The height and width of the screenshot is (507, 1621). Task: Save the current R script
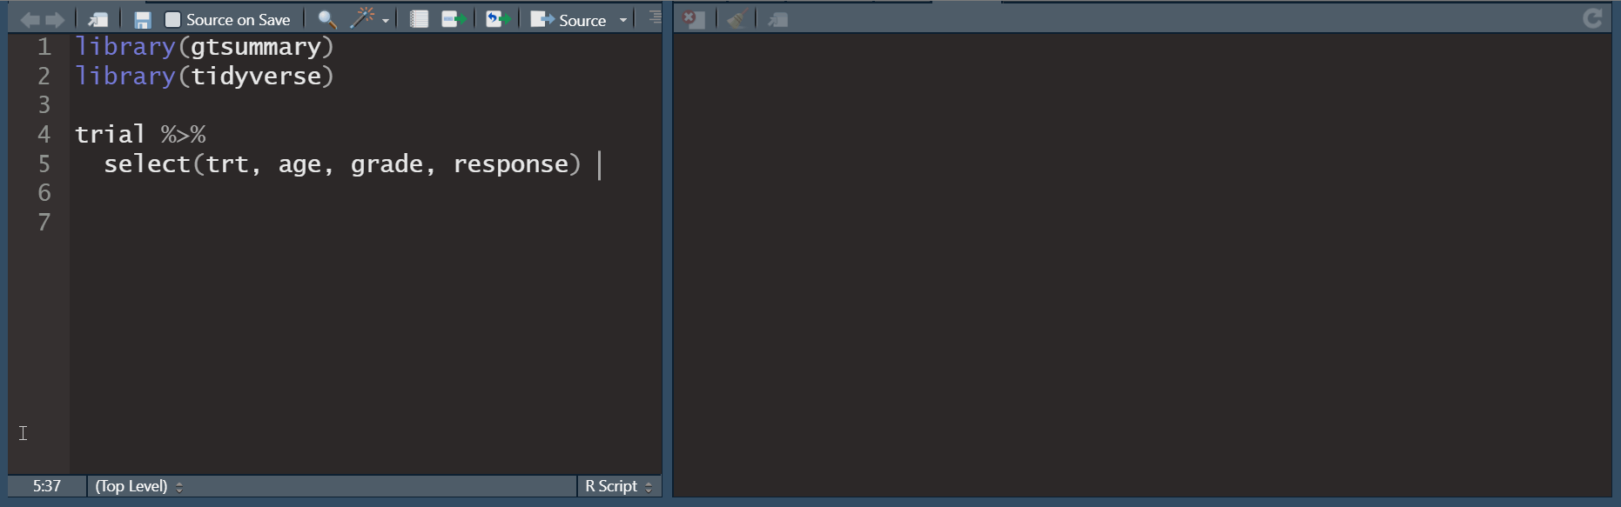coord(143,19)
